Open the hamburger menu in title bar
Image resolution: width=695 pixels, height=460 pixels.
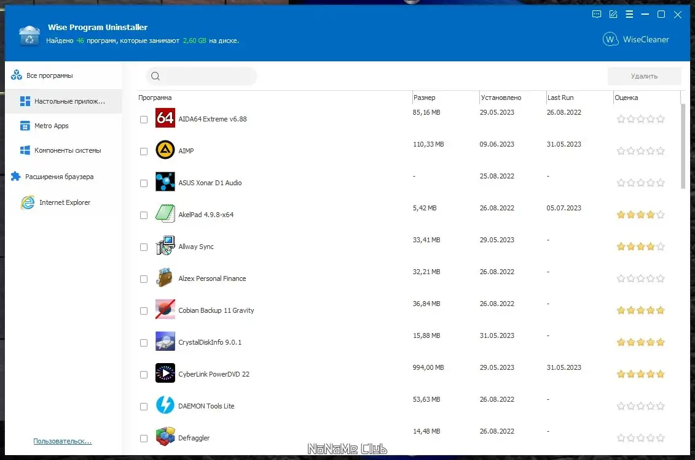(x=629, y=14)
